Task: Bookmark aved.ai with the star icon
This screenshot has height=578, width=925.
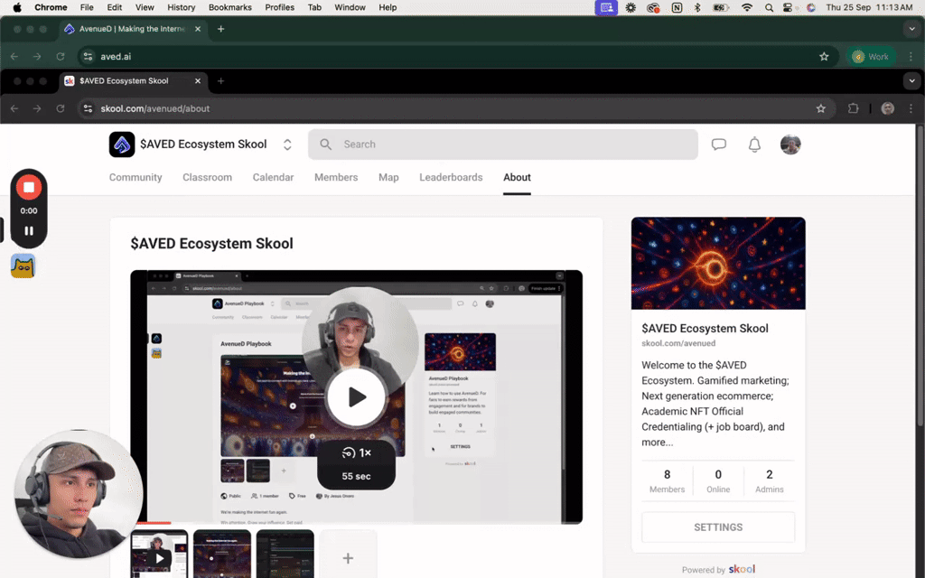Action: (x=824, y=57)
